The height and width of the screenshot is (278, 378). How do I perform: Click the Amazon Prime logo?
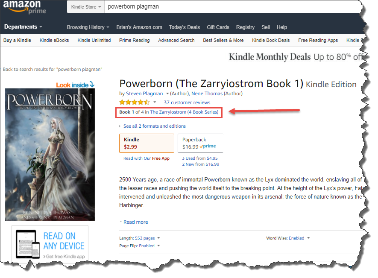(x=24, y=7)
